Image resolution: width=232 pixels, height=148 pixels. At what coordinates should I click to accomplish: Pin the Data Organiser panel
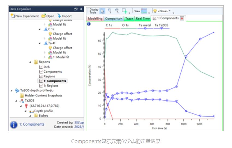coord(81,9)
